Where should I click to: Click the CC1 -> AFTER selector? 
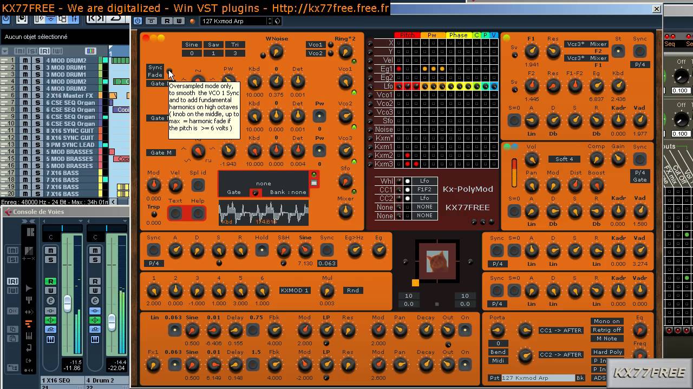(x=560, y=330)
